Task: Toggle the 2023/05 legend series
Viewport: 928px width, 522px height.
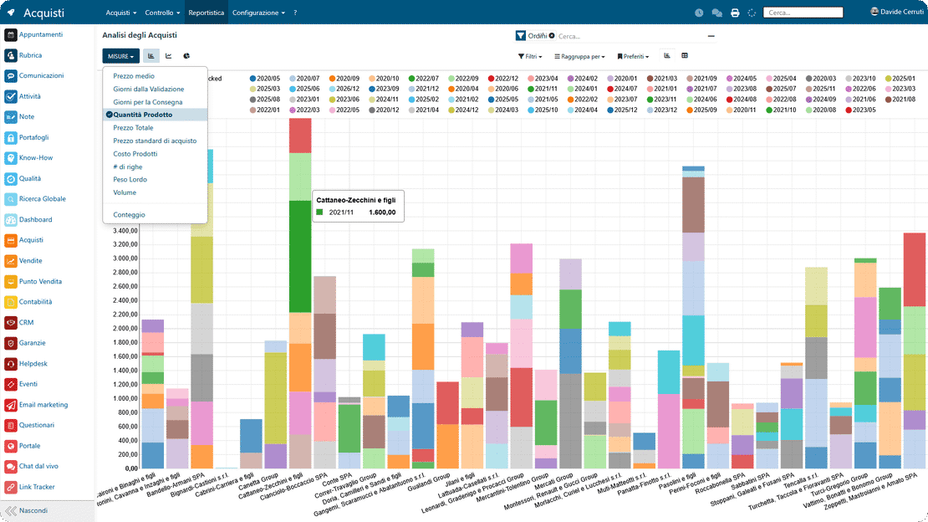Action: coord(860,110)
